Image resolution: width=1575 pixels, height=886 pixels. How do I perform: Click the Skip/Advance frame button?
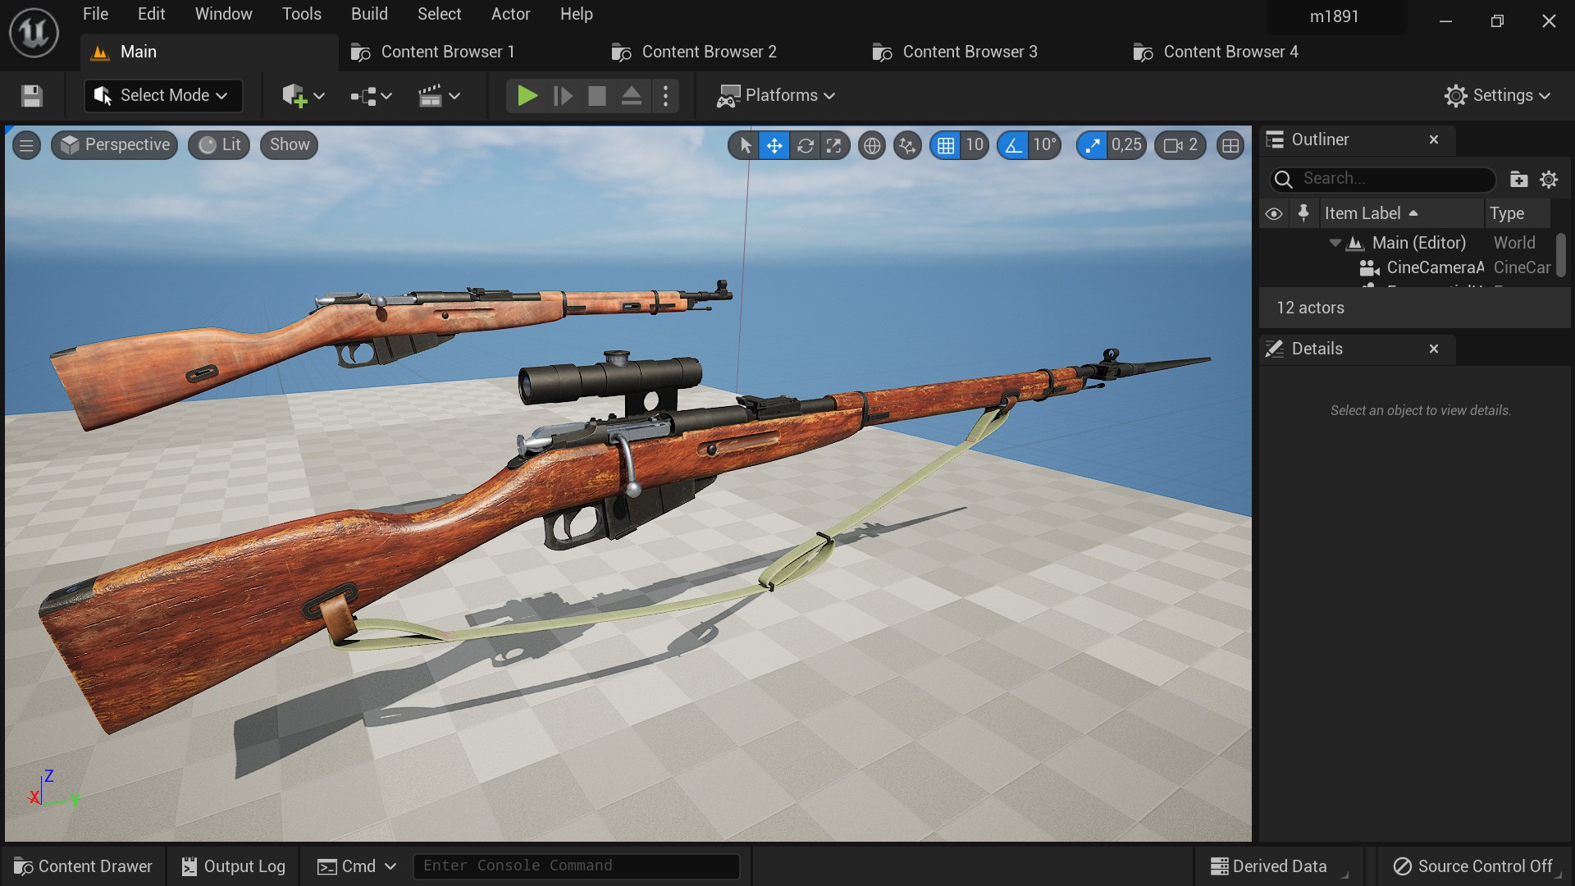tap(563, 96)
